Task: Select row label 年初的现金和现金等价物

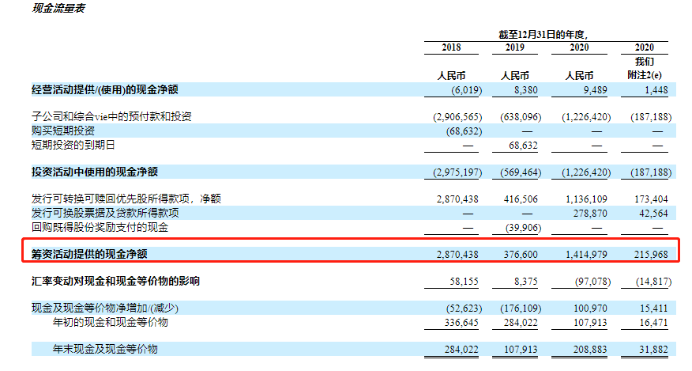Action: [x=111, y=322]
